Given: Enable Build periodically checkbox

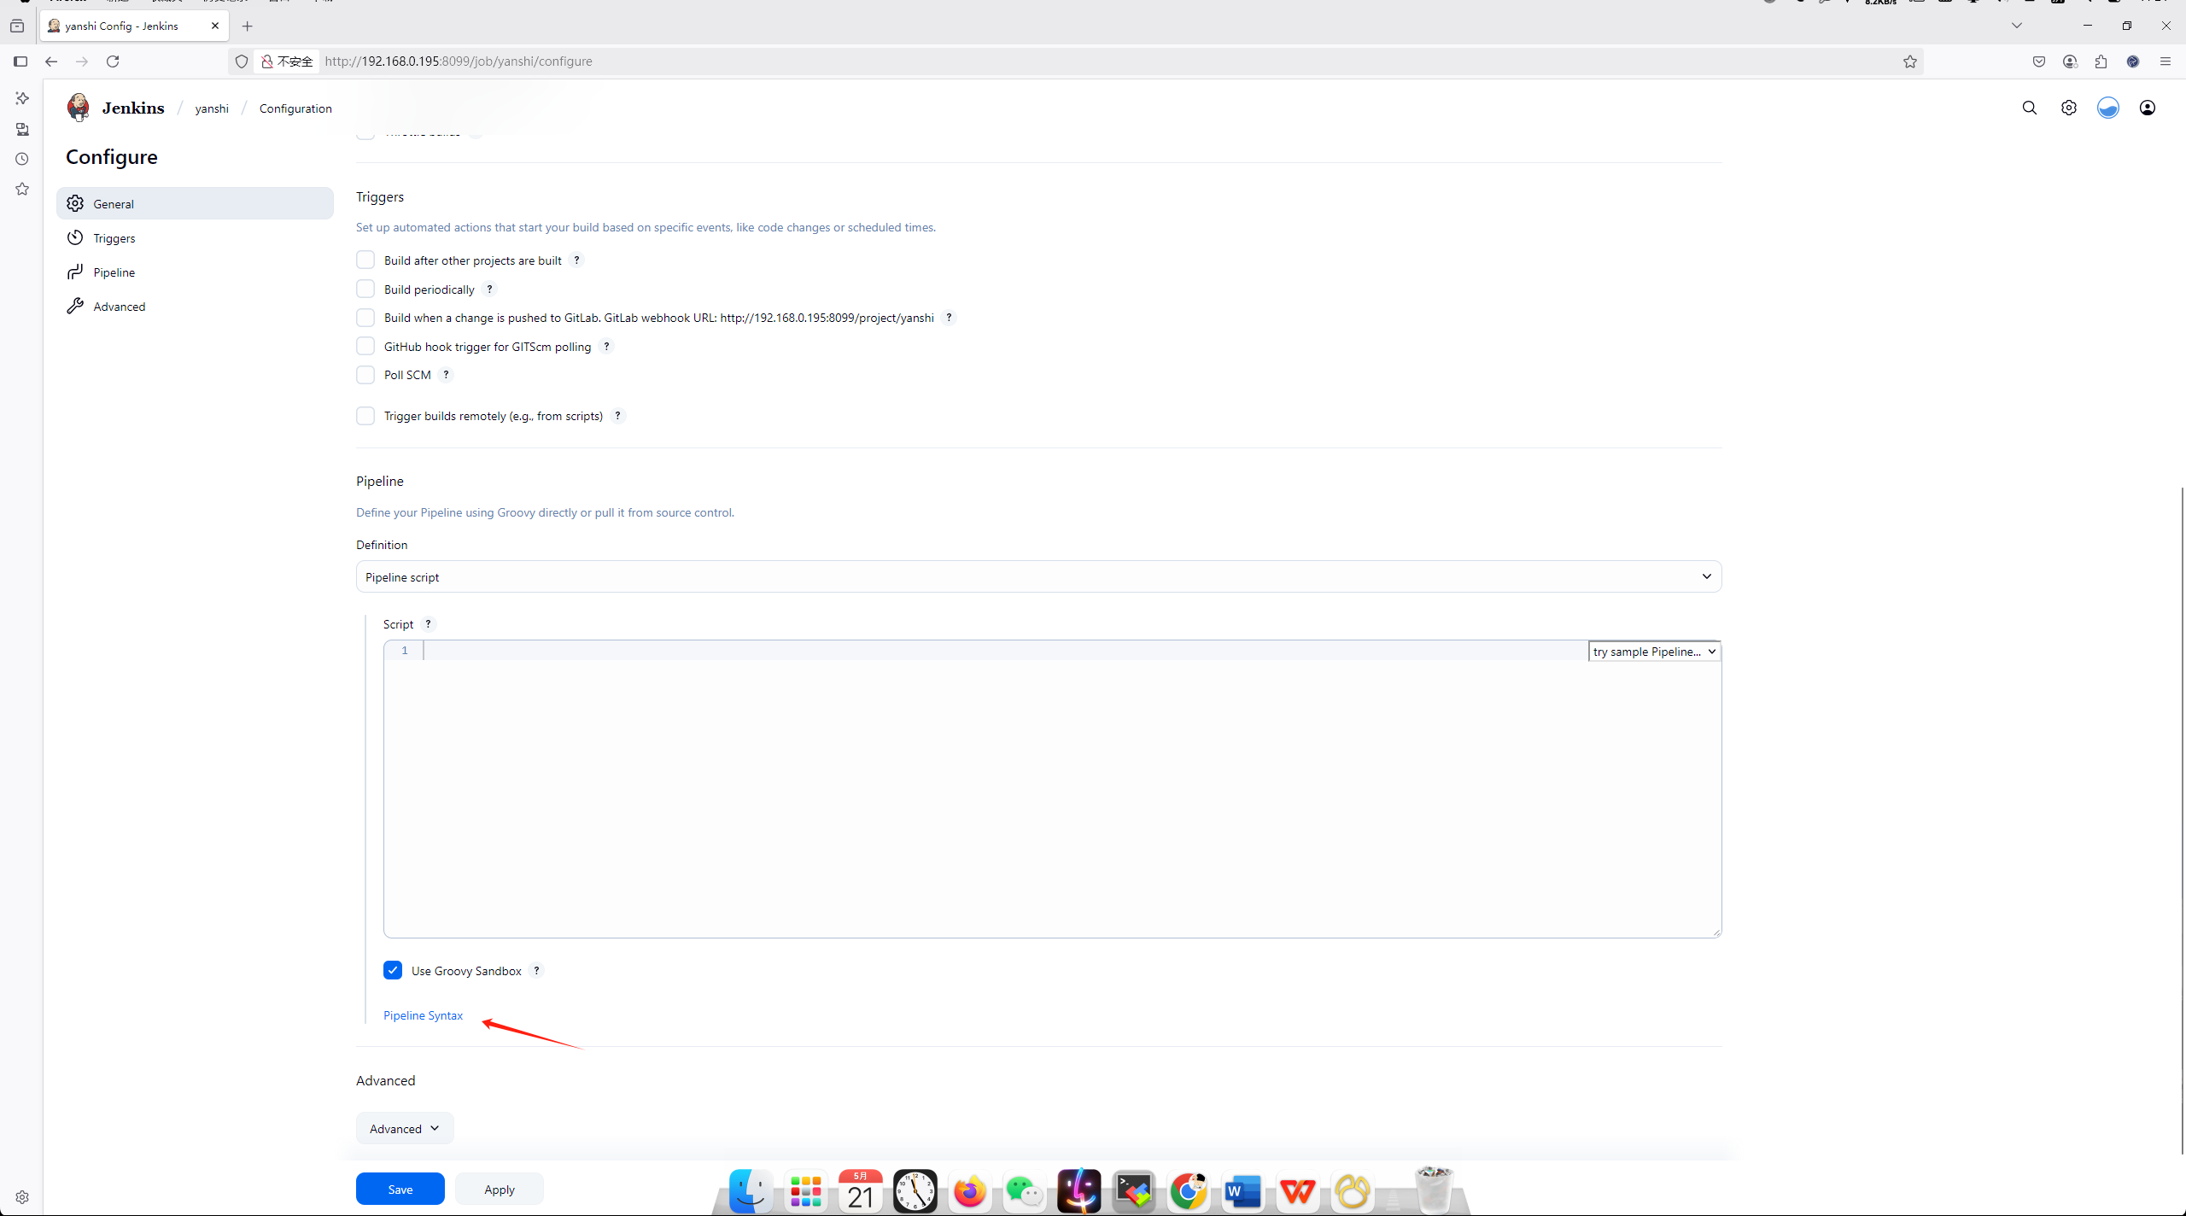Looking at the screenshot, I should (x=365, y=289).
